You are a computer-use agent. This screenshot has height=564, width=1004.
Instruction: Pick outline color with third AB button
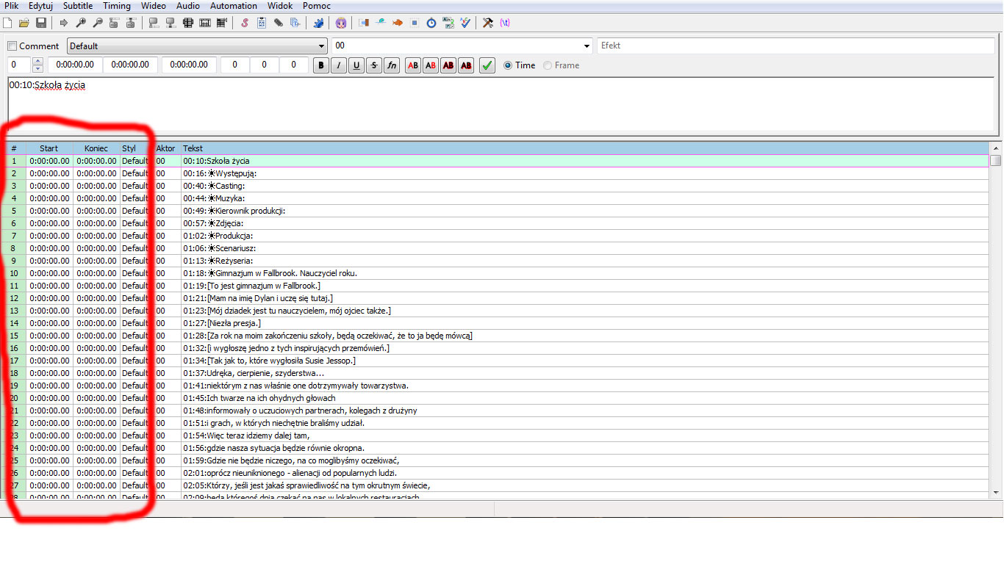(x=448, y=65)
